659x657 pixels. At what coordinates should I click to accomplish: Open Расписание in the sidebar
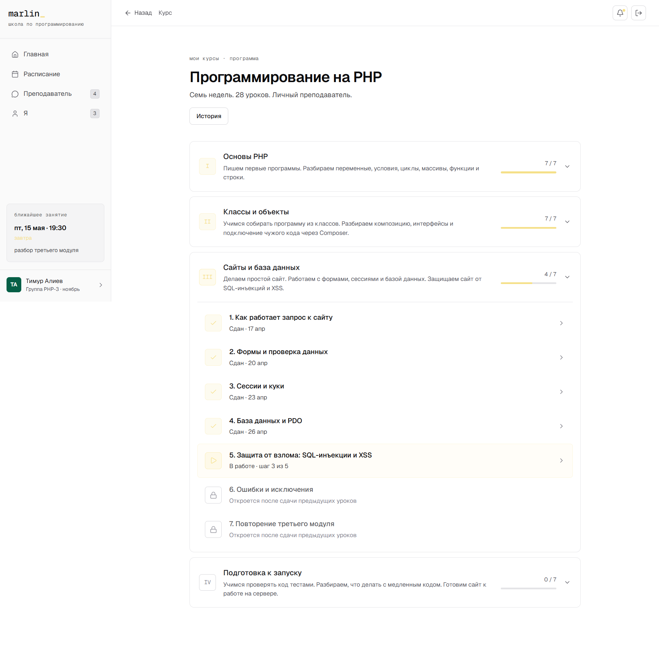click(x=55, y=74)
